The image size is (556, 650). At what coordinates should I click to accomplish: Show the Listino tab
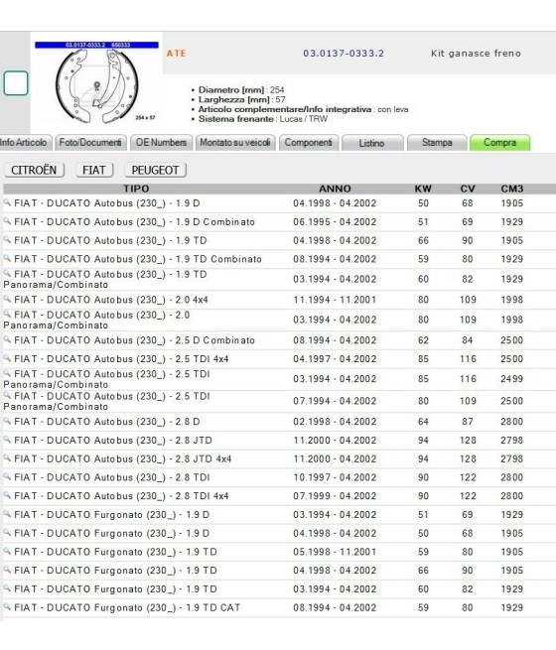pyautogui.click(x=372, y=143)
